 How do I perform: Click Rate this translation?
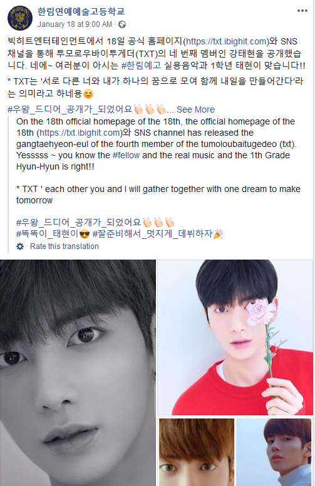[65, 246]
